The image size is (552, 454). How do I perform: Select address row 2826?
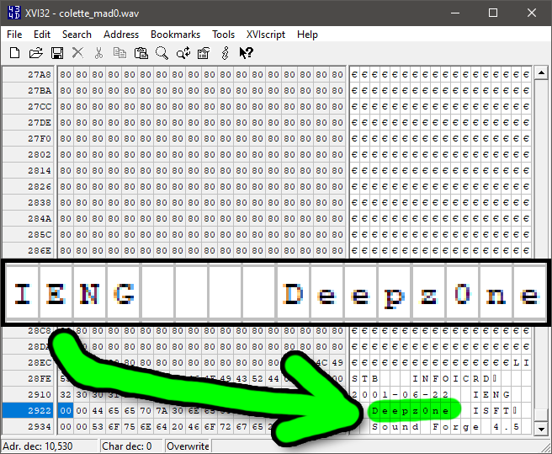tap(28, 186)
